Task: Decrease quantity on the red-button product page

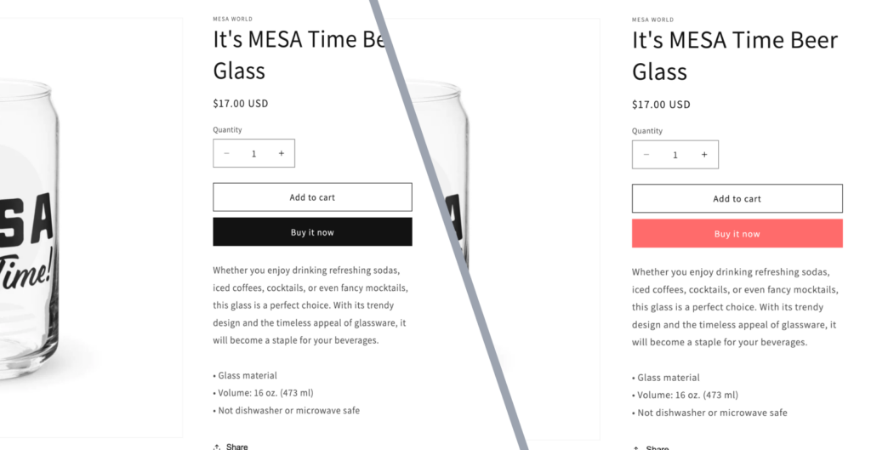Action: [646, 155]
